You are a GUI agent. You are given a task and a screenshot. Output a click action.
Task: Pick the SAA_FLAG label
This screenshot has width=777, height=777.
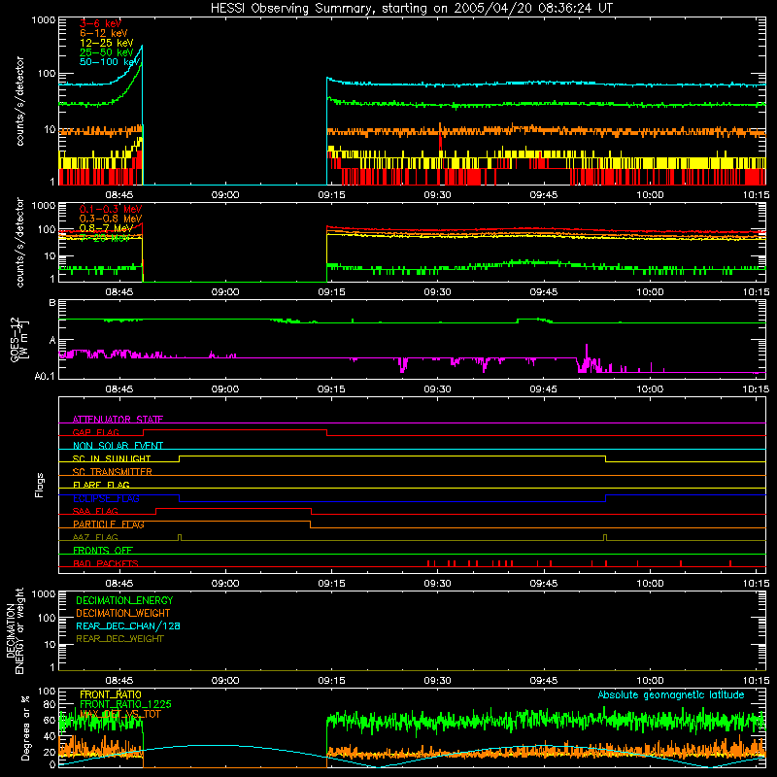point(95,511)
